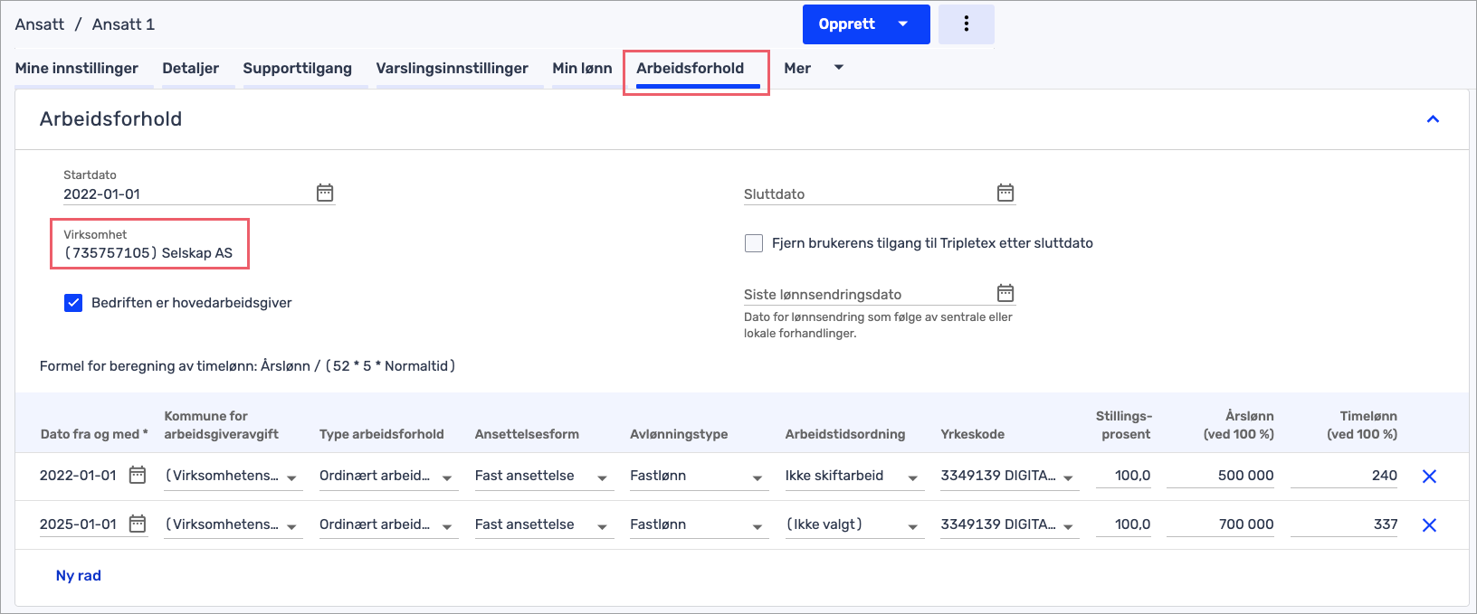Screen dimensions: 1477x614
Task: Open the Sluttdato calendar picker
Action: tap(1005, 193)
